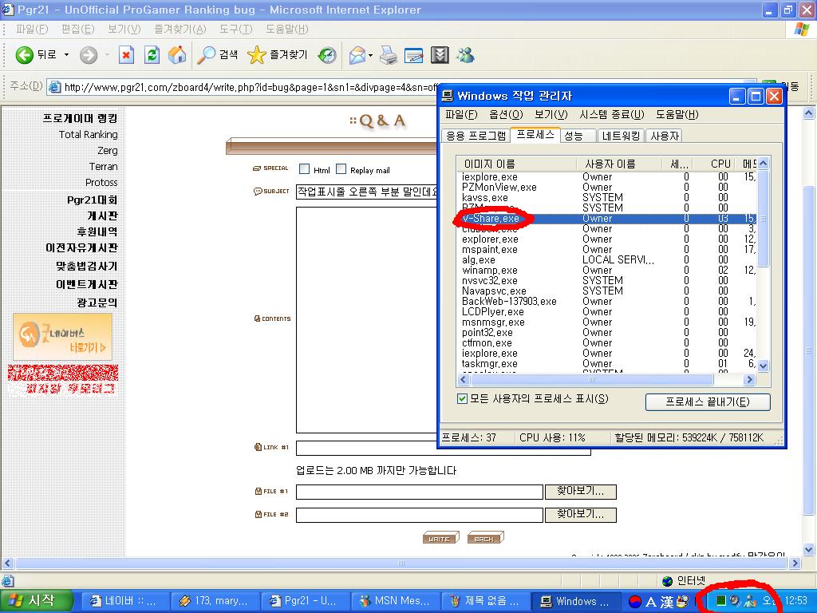Open the 굿네이버스 바로가기 banner
This screenshot has width=817, height=613.
click(62, 337)
